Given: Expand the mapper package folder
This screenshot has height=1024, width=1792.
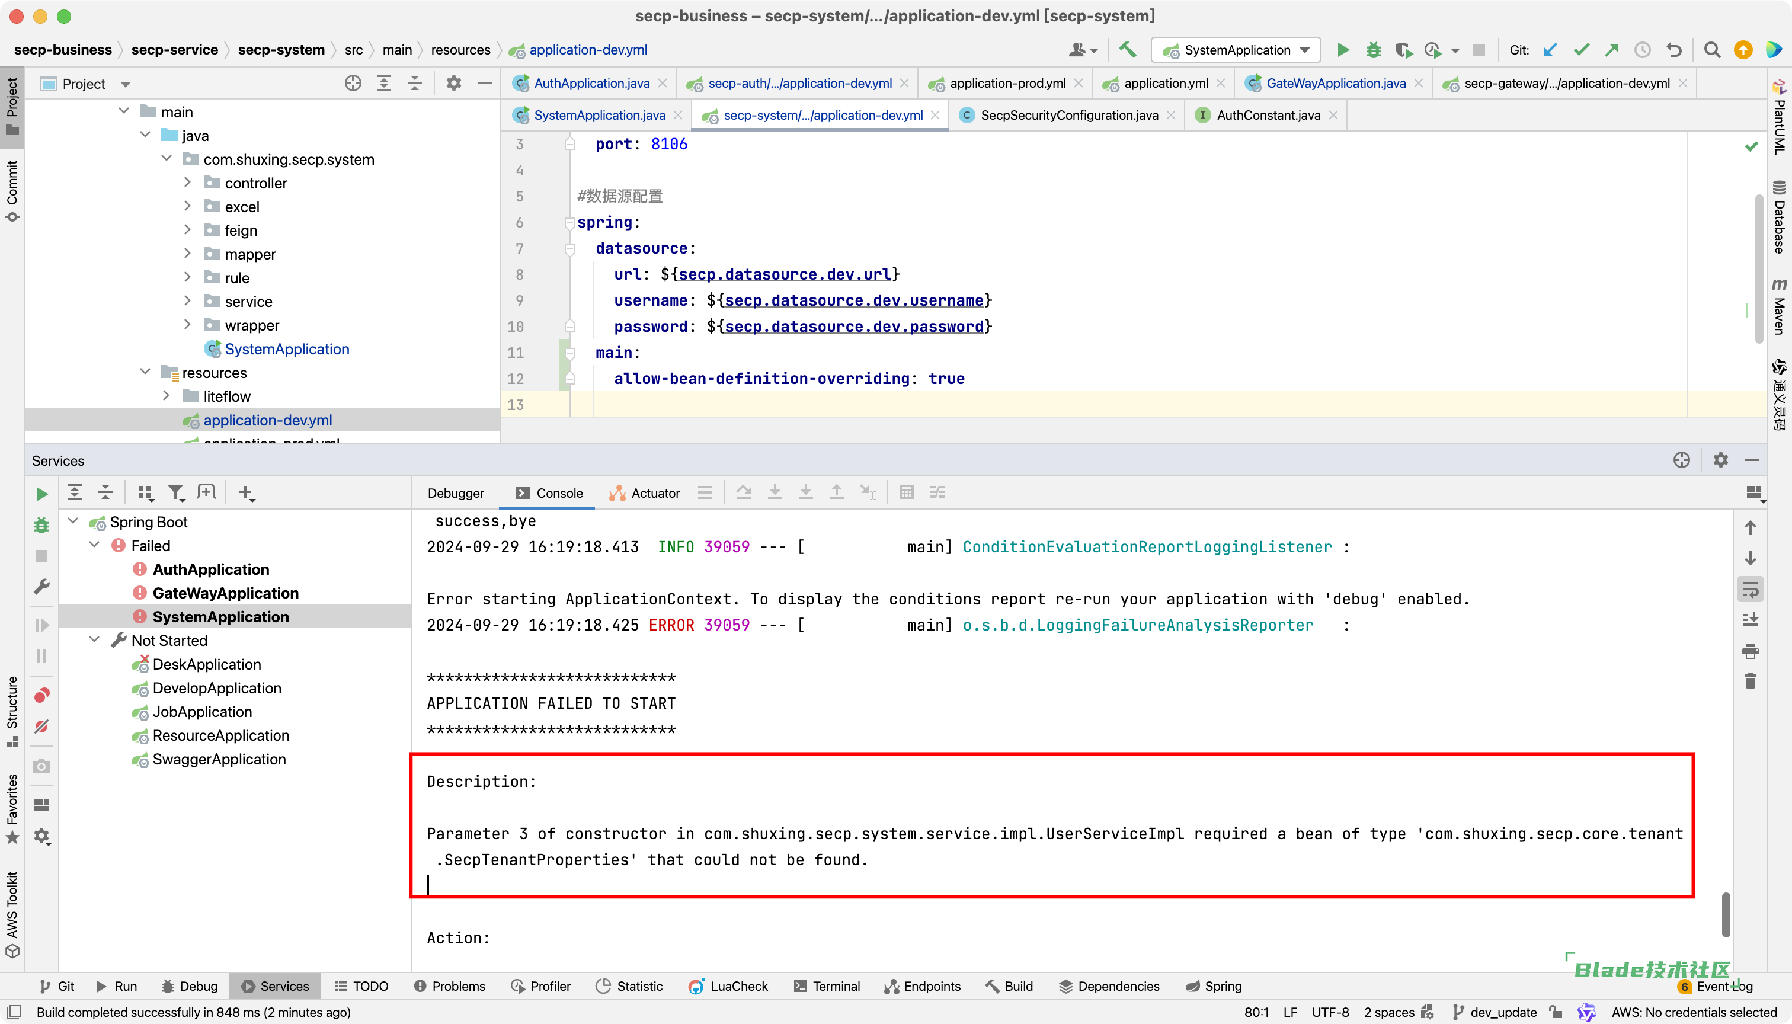Looking at the screenshot, I should pyautogui.click(x=187, y=253).
